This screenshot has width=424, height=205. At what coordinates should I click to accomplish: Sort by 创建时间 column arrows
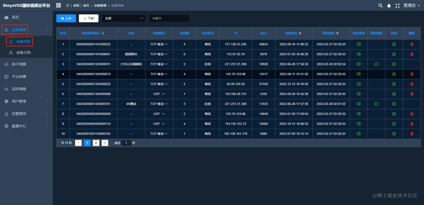pos(300,33)
